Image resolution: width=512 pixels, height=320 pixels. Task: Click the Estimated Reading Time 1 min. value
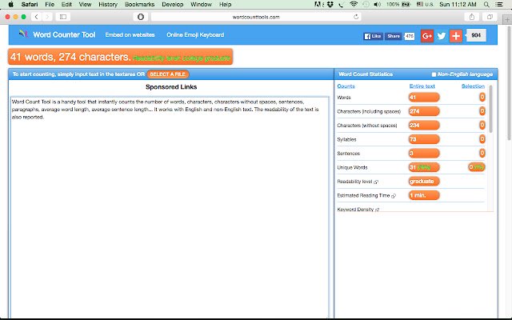point(424,195)
